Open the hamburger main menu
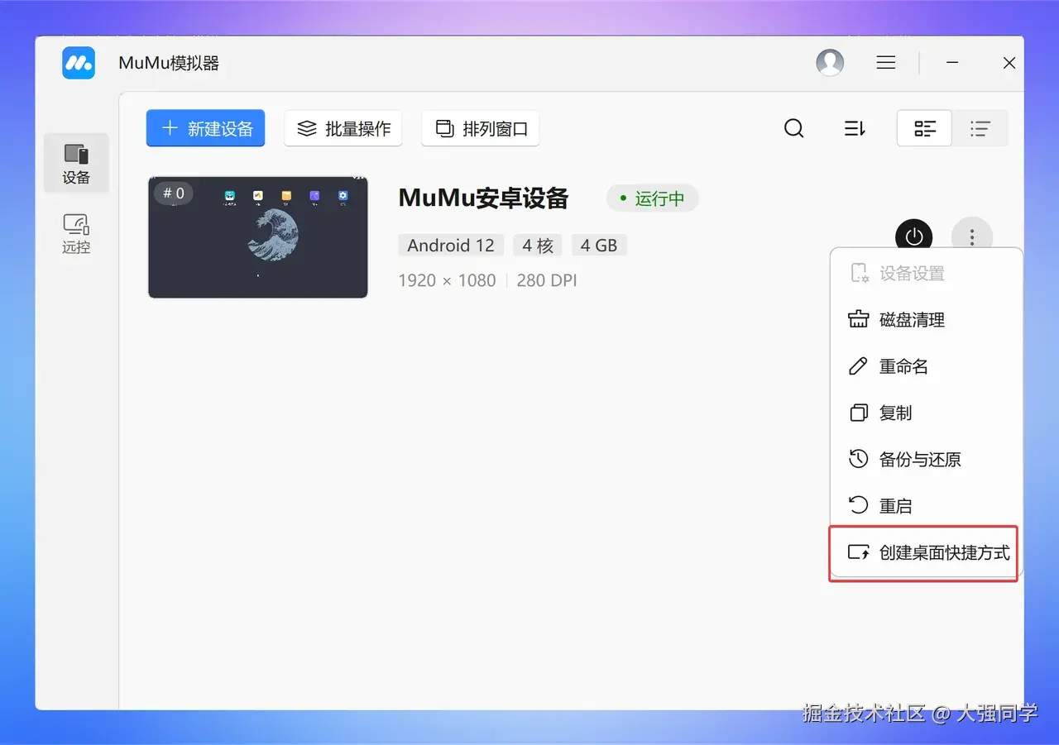The width and height of the screenshot is (1059, 745). (x=886, y=63)
